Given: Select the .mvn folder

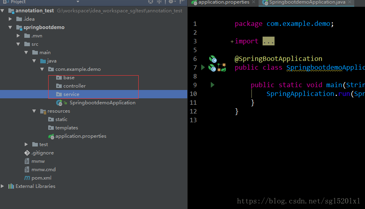Looking at the screenshot, I should click(x=37, y=35).
